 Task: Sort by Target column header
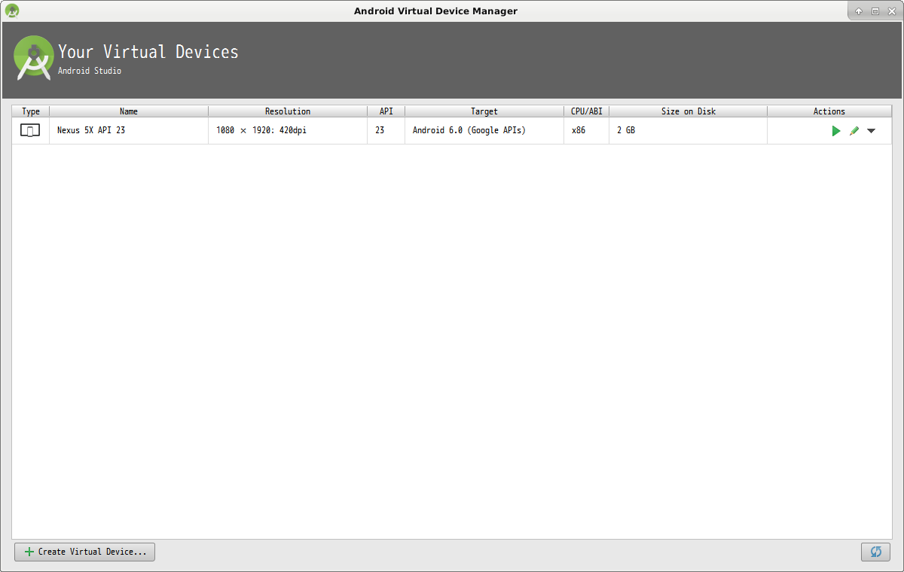pyautogui.click(x=484, y=111)
